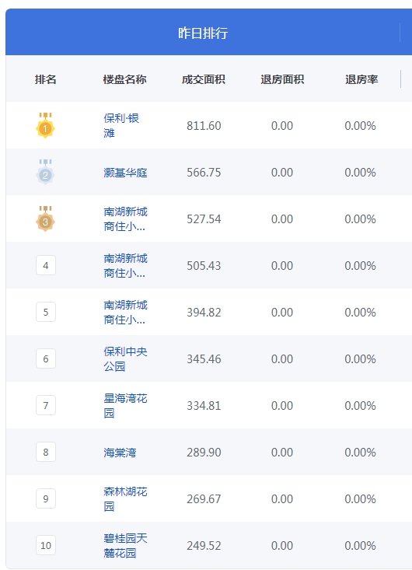412x570 pixels.
Task: Click the 楼盘名称 column header
Action: [x=124, y=79]
